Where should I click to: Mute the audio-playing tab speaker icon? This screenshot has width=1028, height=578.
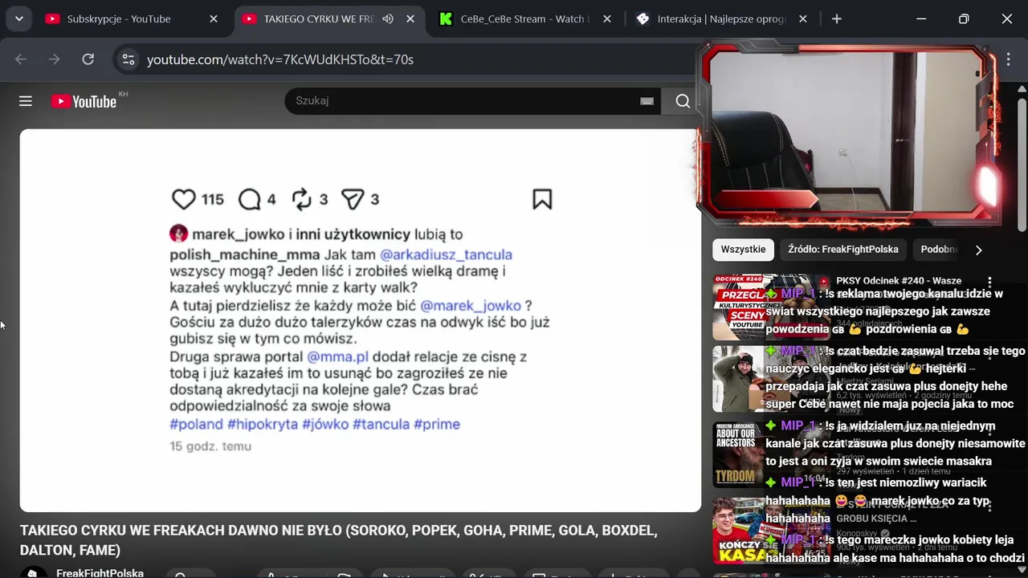click(388, 18)
